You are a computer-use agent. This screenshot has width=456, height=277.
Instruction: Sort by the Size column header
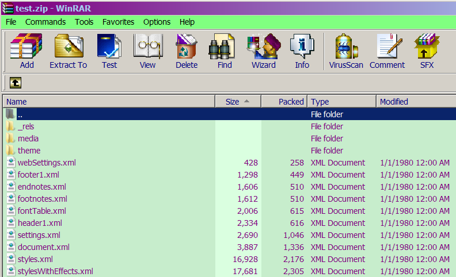tap(238, 102)
